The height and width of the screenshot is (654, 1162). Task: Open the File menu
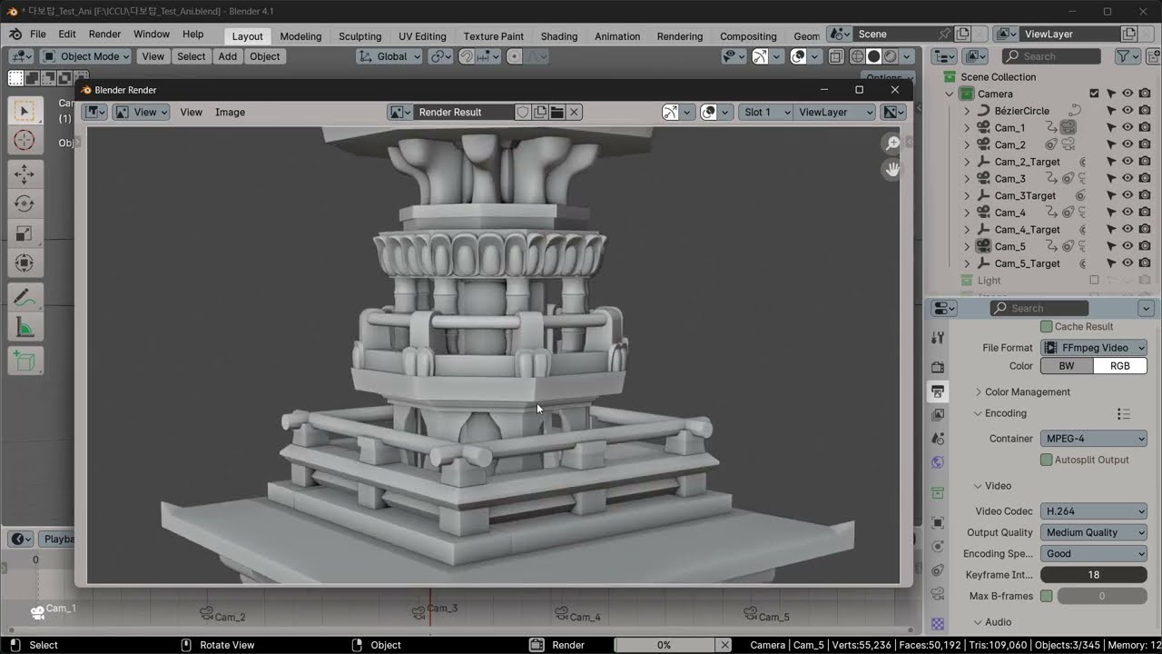(38, 35)
